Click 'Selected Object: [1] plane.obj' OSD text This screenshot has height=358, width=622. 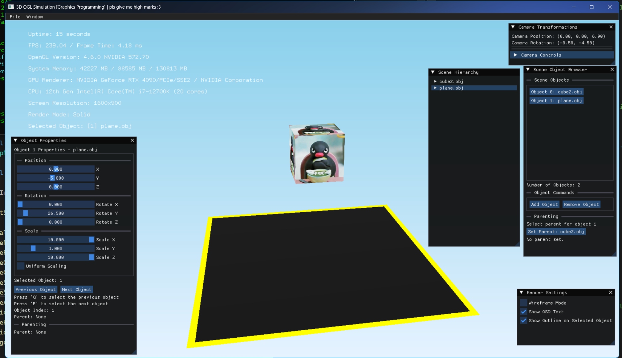(x=80, y=126)
